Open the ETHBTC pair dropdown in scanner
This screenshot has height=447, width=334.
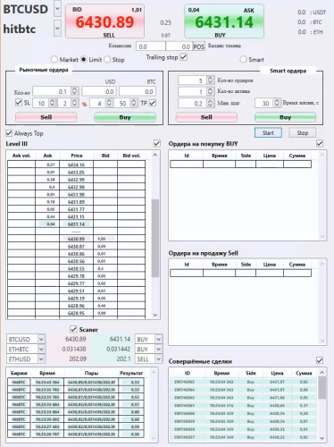[41, 349]
